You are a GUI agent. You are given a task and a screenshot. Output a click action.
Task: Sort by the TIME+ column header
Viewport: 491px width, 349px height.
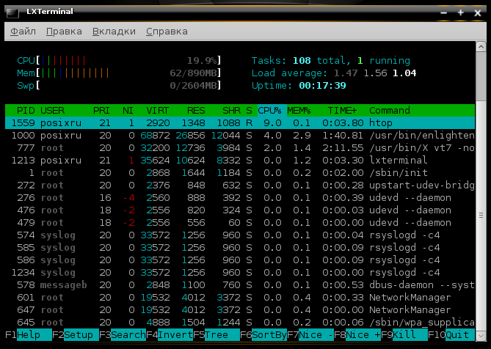[342, 111]
